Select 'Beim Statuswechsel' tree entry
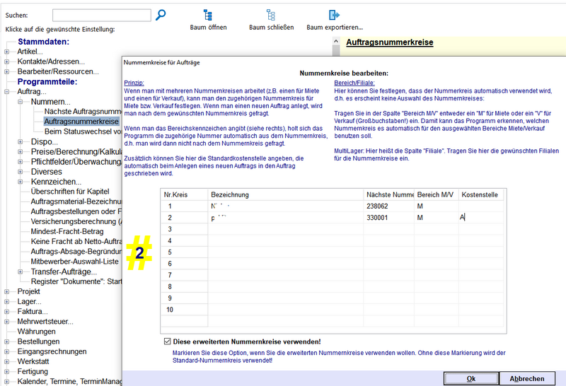566x386 pixels. 83,131
